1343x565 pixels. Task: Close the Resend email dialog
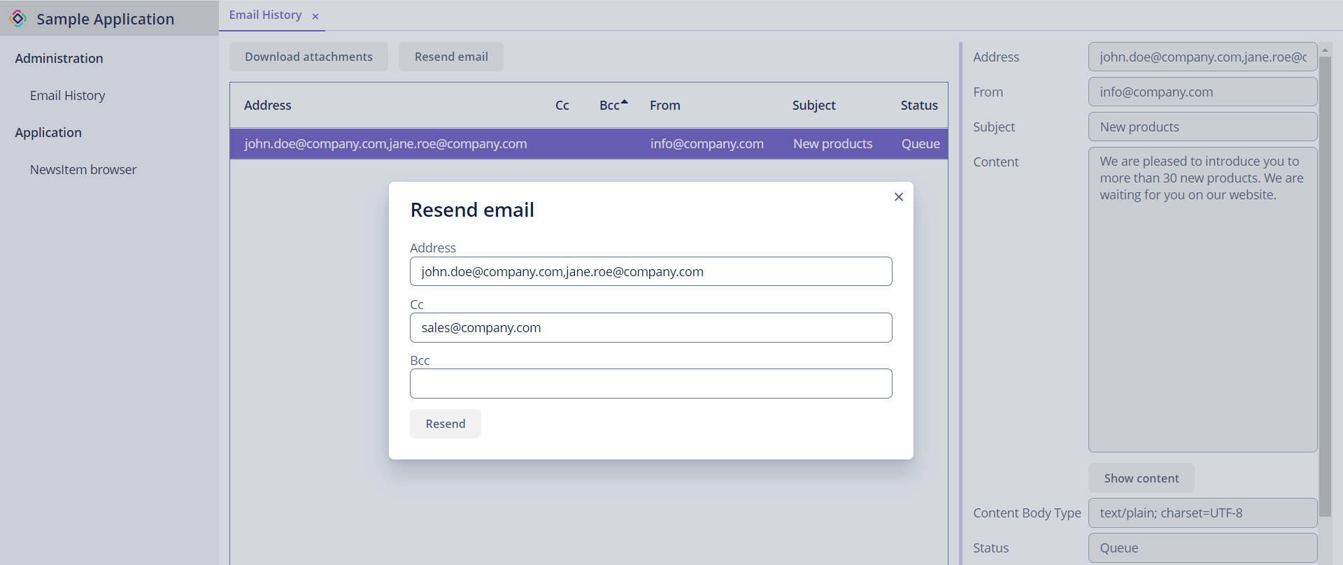[x=899, y=197]
